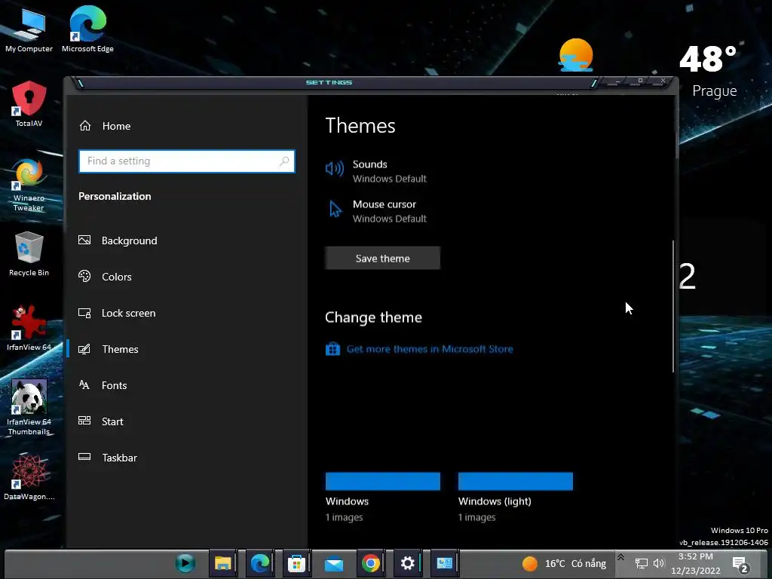The width and height of the screenshot is (772, 579).
Task: Open the last taskbar app with monitor icon
Action: [444, 562]
